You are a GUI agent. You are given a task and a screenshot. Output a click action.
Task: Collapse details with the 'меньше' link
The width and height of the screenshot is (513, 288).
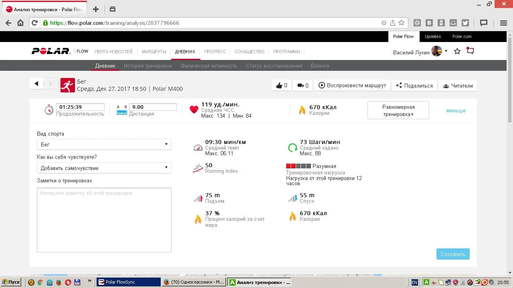pyautogui.click(x=456, y=110)
